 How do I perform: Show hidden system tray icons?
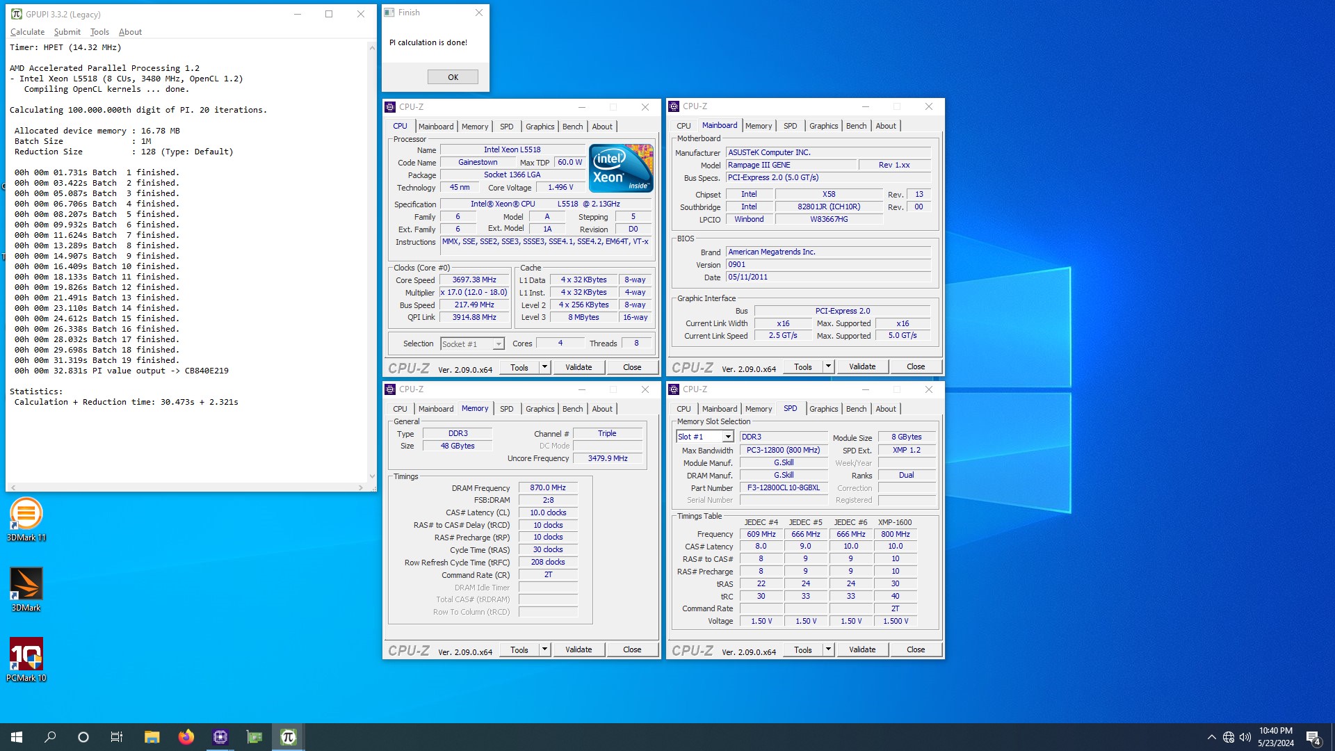click(x=1211, y=737)
